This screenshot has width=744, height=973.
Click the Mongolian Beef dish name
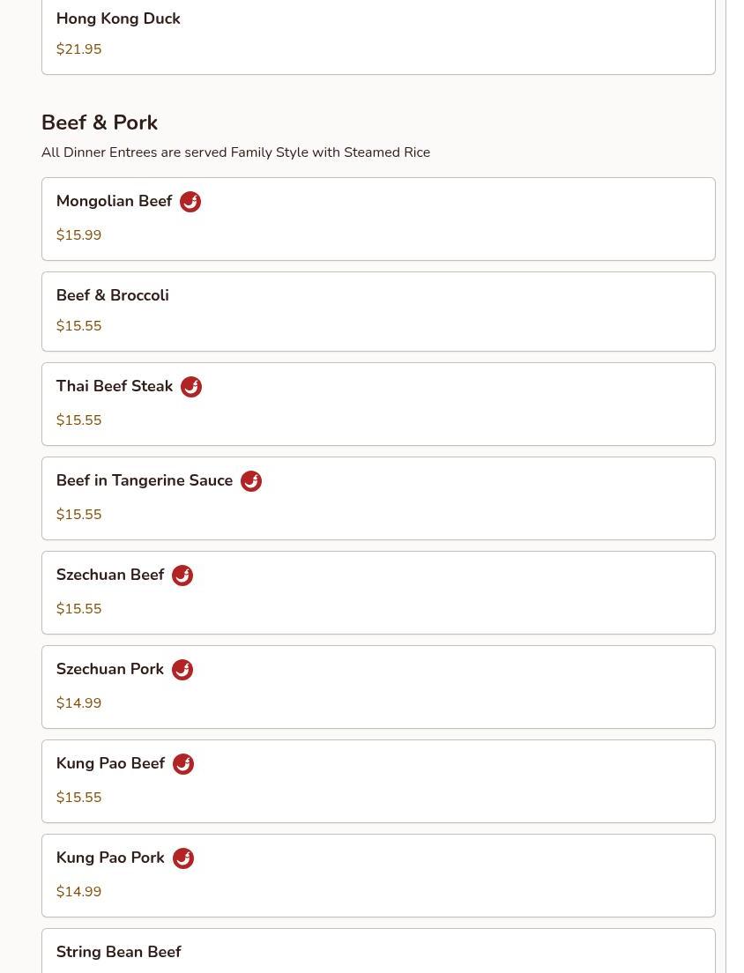point(115,202)
